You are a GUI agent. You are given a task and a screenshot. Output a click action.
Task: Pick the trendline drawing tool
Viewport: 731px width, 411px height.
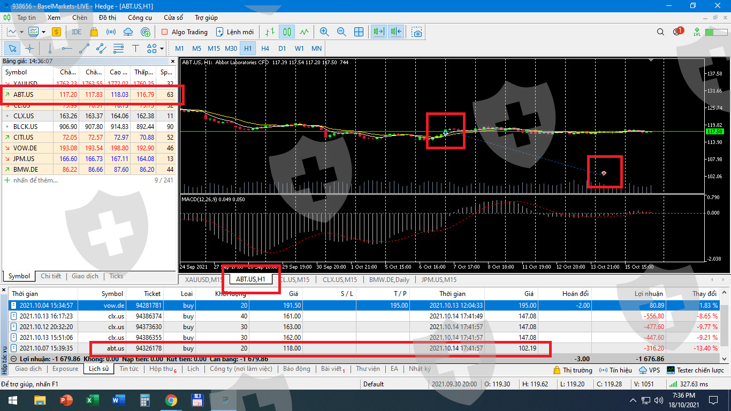(x=83, y=49)
